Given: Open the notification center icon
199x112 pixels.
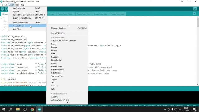Looking at the screenshot, I should pyautogui.click(x=194, y=109).
